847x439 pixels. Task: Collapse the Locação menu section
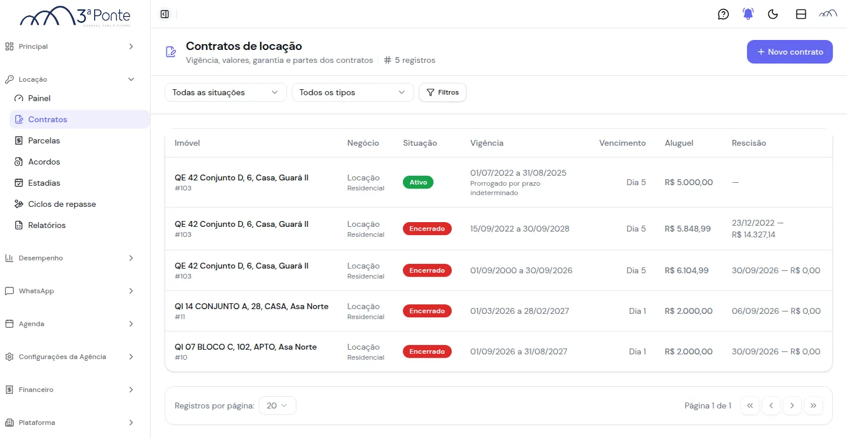71,79
